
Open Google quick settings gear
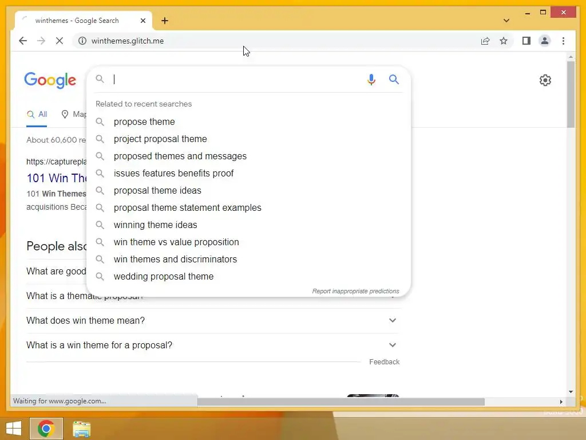click(545, 80)
